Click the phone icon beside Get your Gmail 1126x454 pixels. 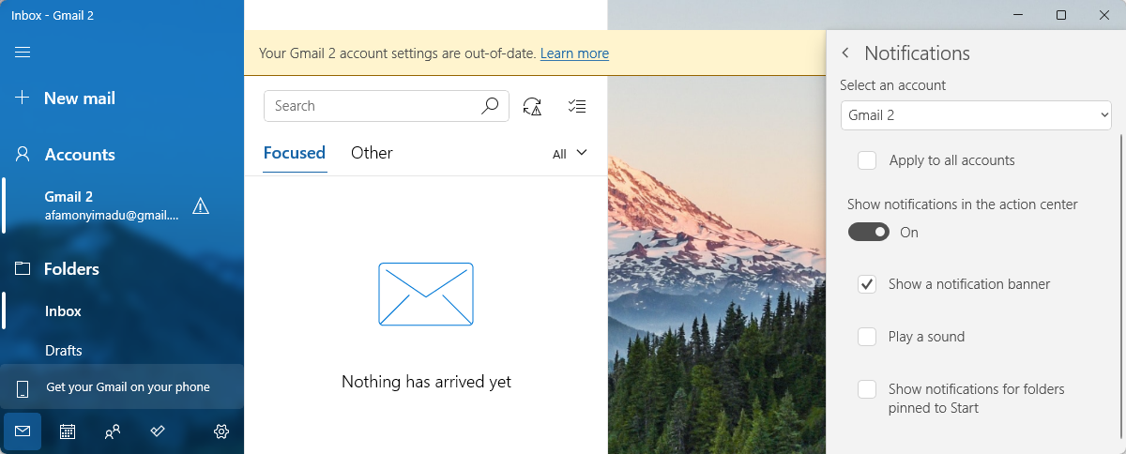click(x=23, y=387)
